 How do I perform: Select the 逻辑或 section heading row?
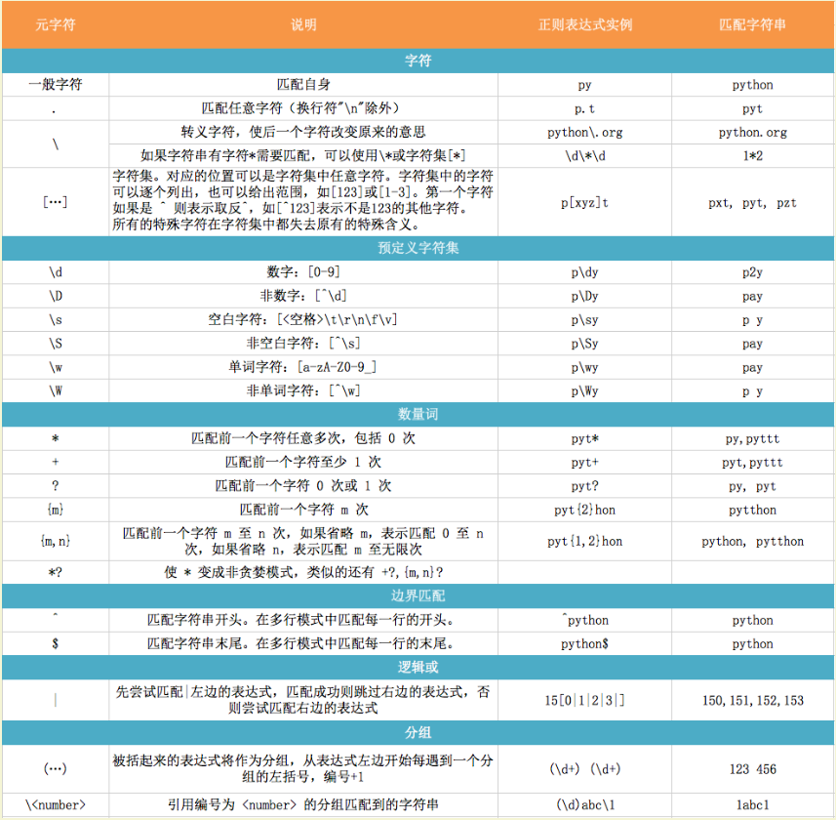coord(418,667)
